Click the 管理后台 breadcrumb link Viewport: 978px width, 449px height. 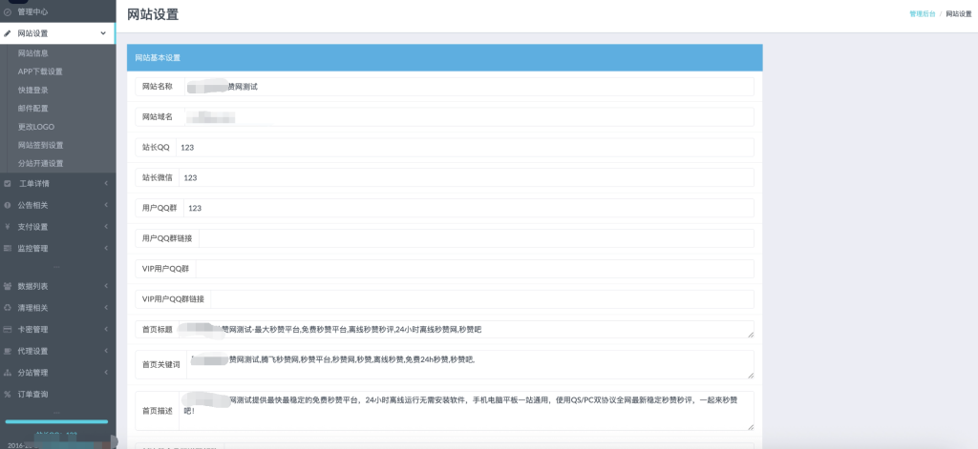(922, 14)
